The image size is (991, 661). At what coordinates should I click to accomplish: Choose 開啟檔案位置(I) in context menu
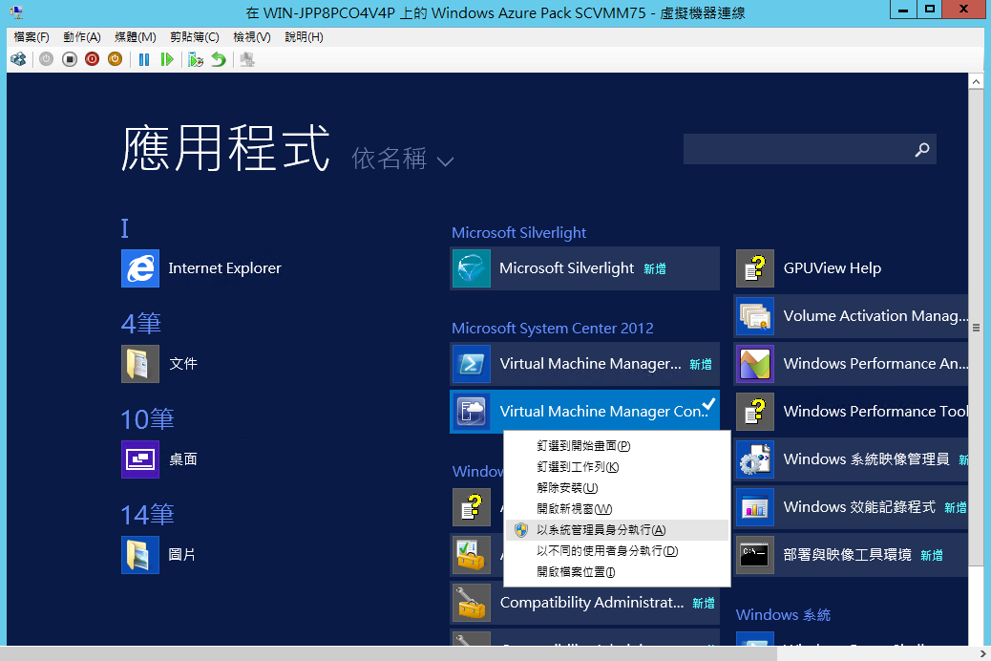[x=617, y=572]
